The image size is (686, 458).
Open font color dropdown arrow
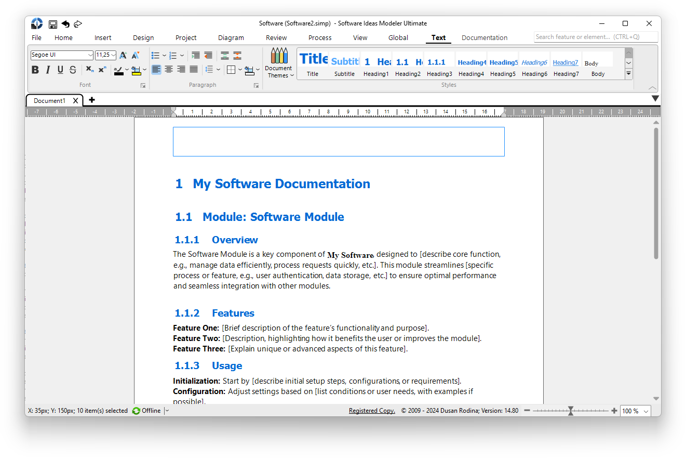(x=127, y=70)
